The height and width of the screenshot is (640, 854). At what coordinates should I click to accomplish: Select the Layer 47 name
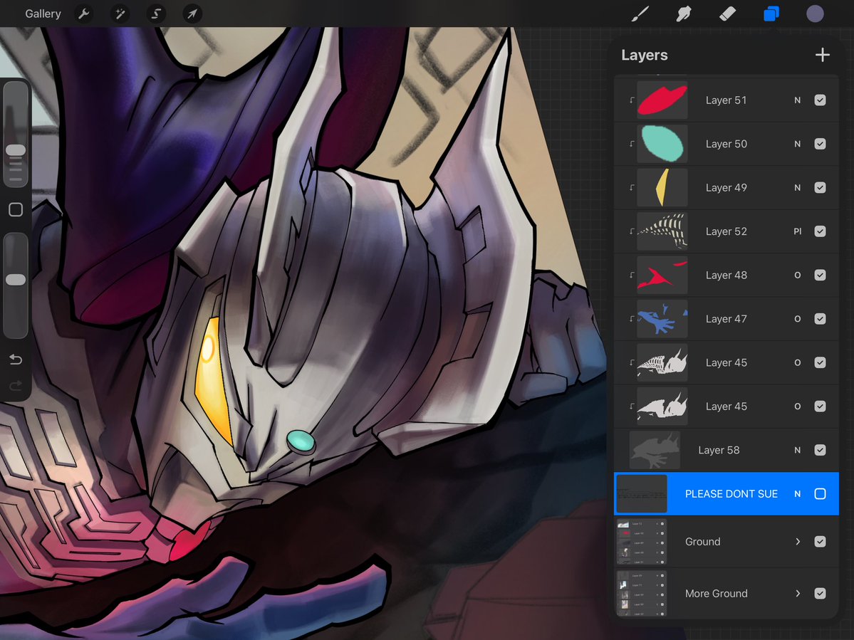[726, 319]
